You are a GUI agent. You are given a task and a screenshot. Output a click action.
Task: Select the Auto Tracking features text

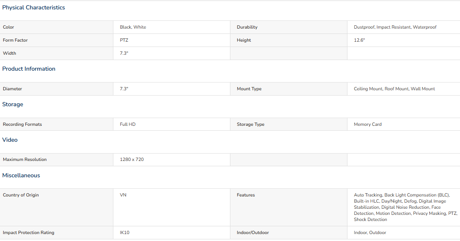[x=406, y=207]
